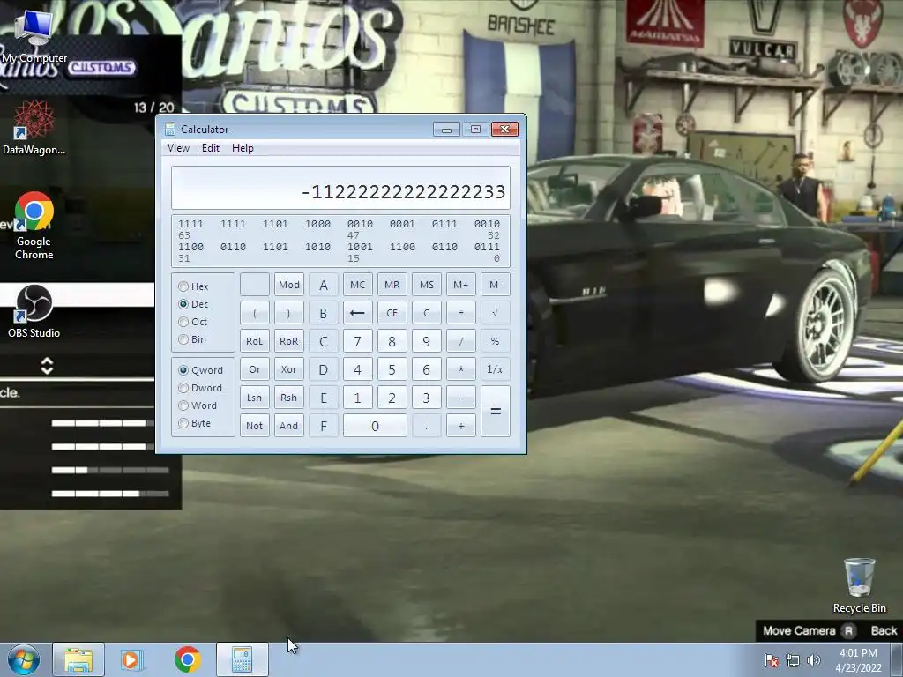Launch Google Chrome from the desktop

click(x=34, y=226)
